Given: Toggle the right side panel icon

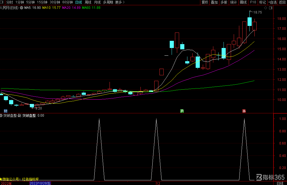Looking at the screenshot, I should pos(271,8).
